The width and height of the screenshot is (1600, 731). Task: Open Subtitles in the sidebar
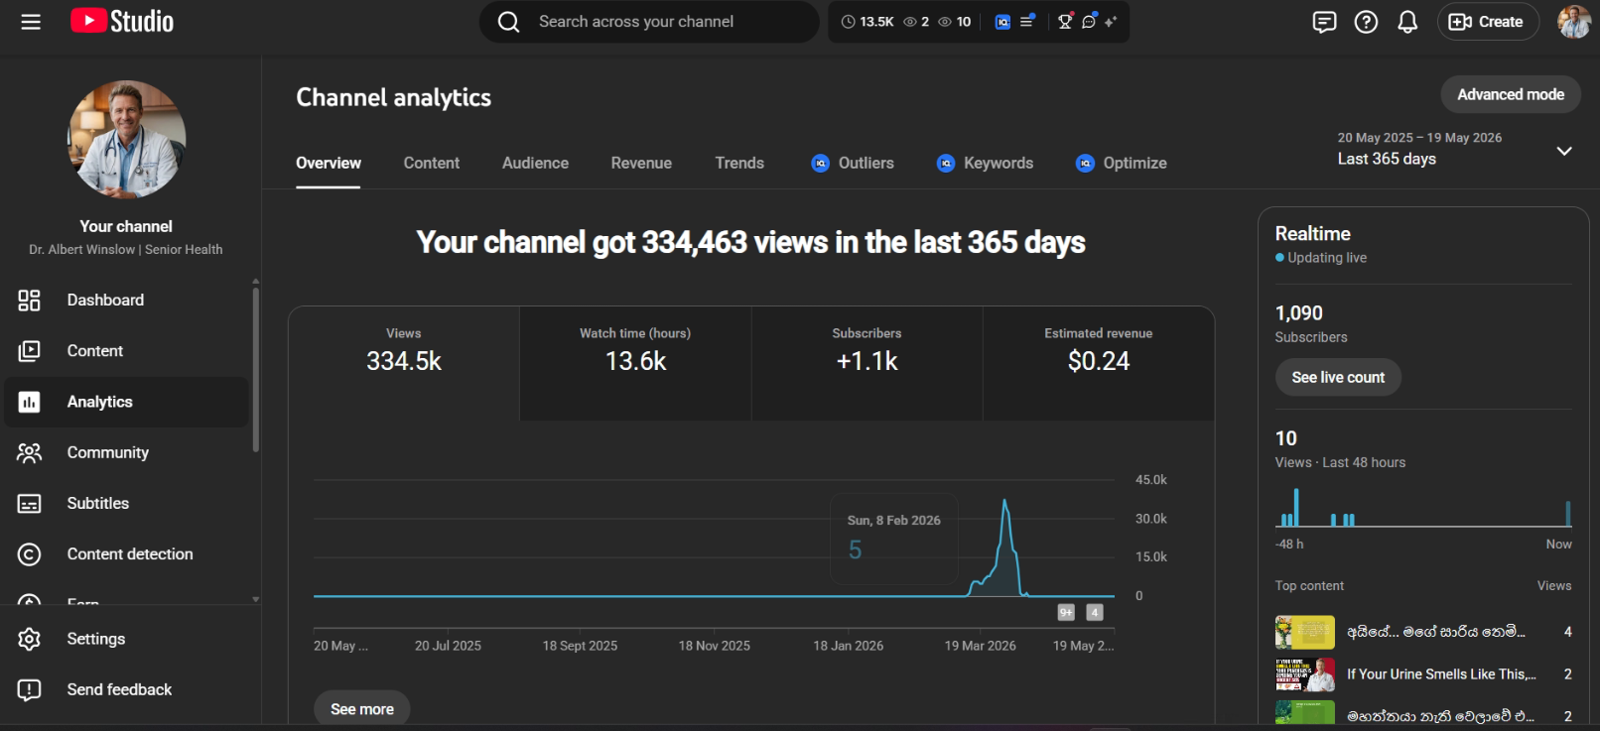[126, 504]
